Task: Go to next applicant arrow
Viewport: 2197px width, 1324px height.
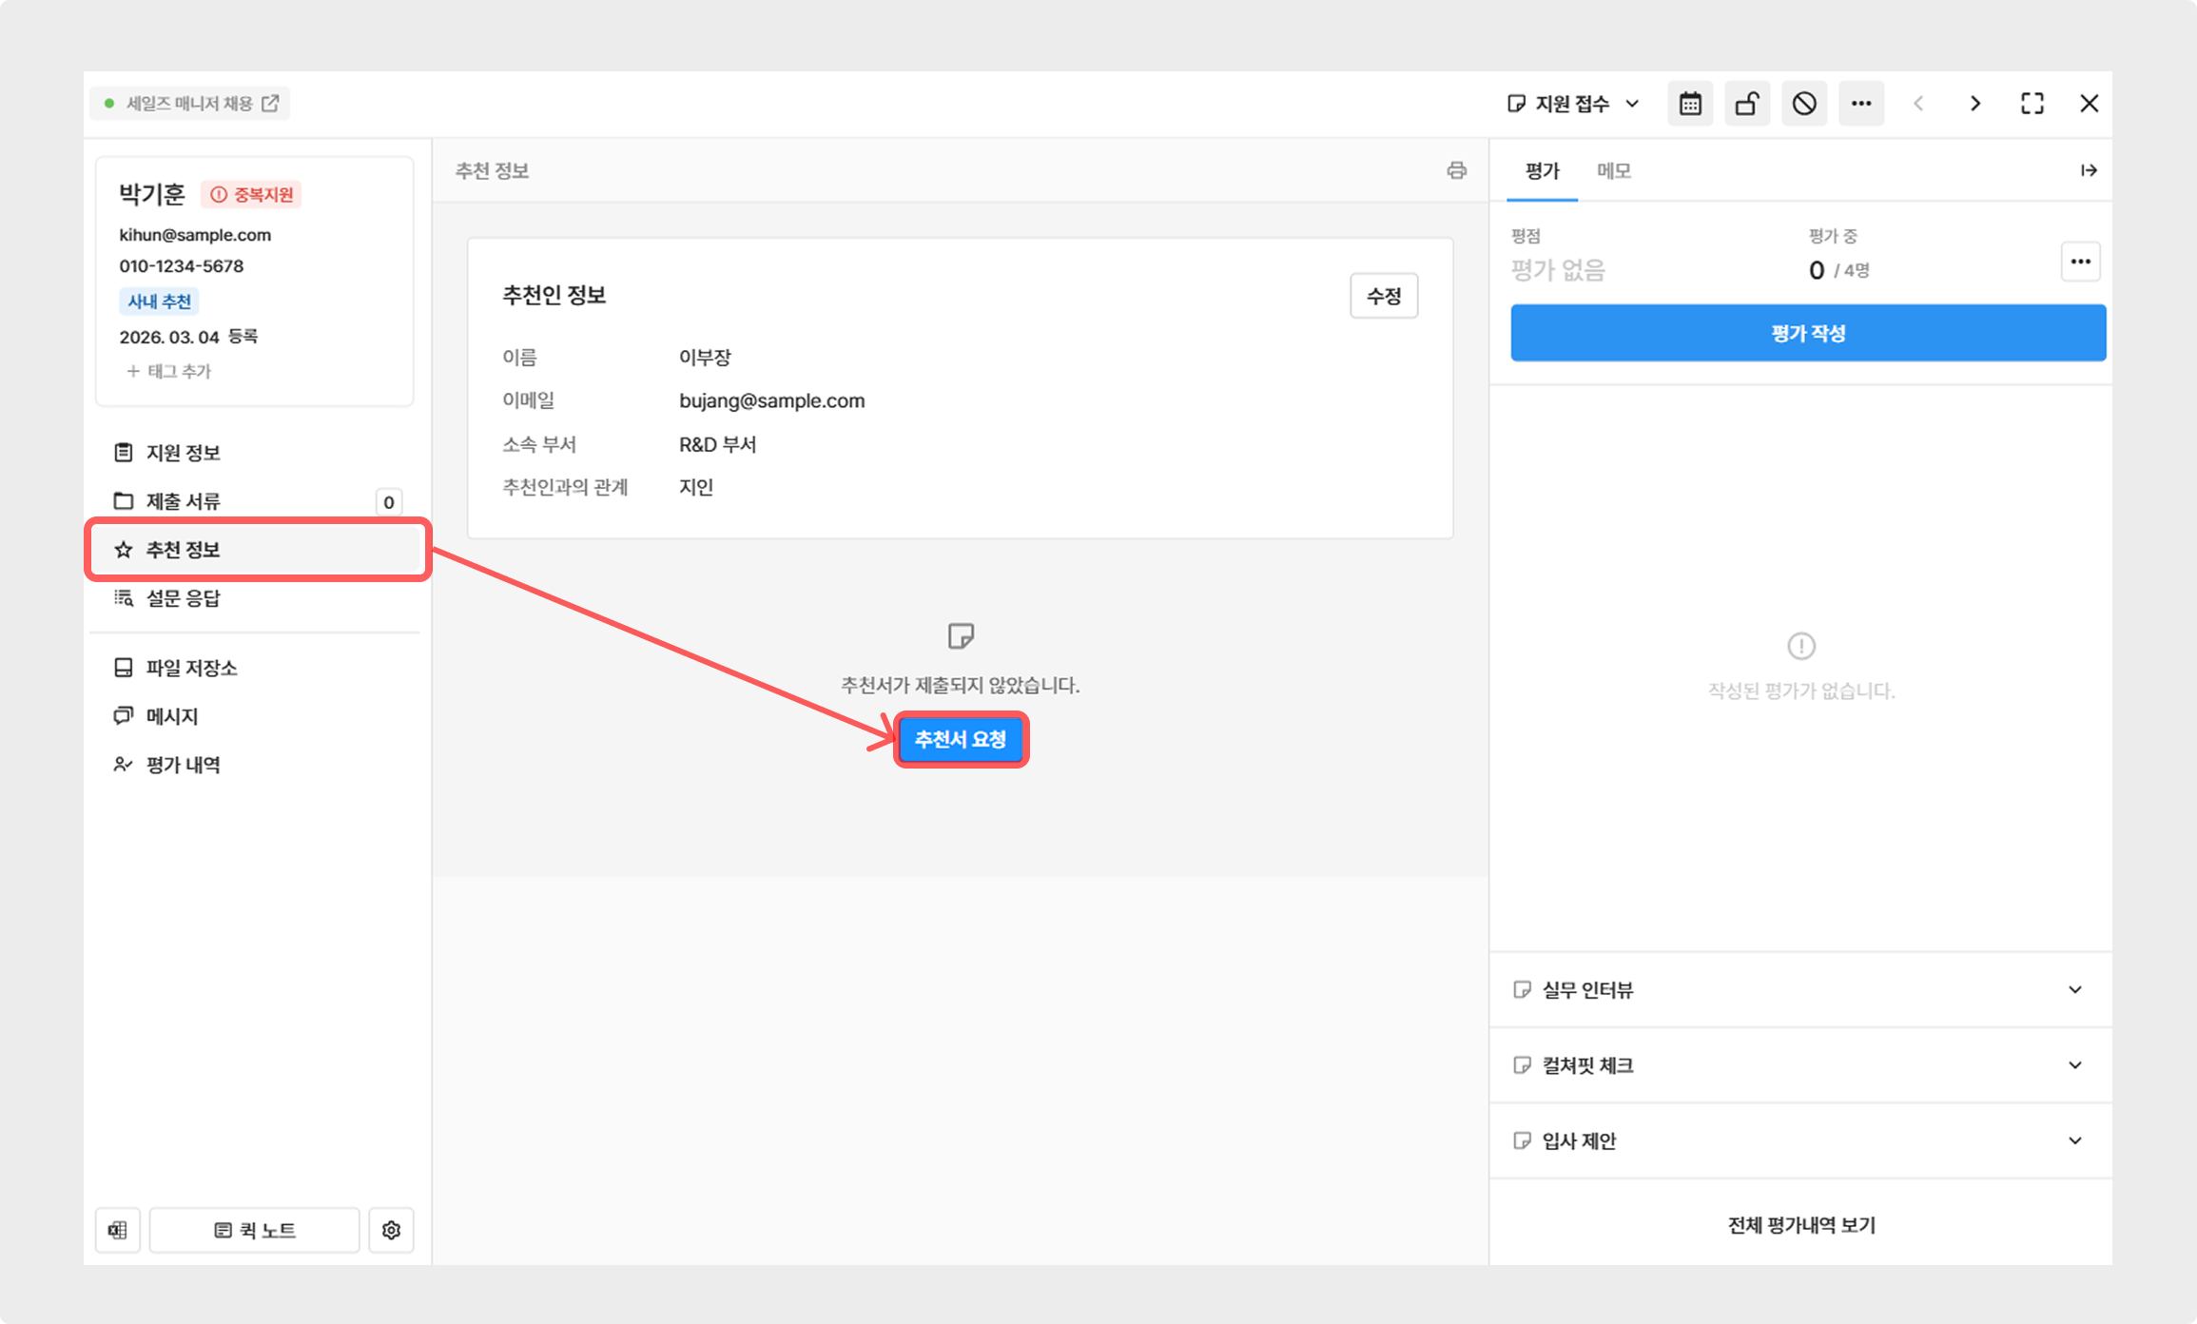Action: 1975,104
